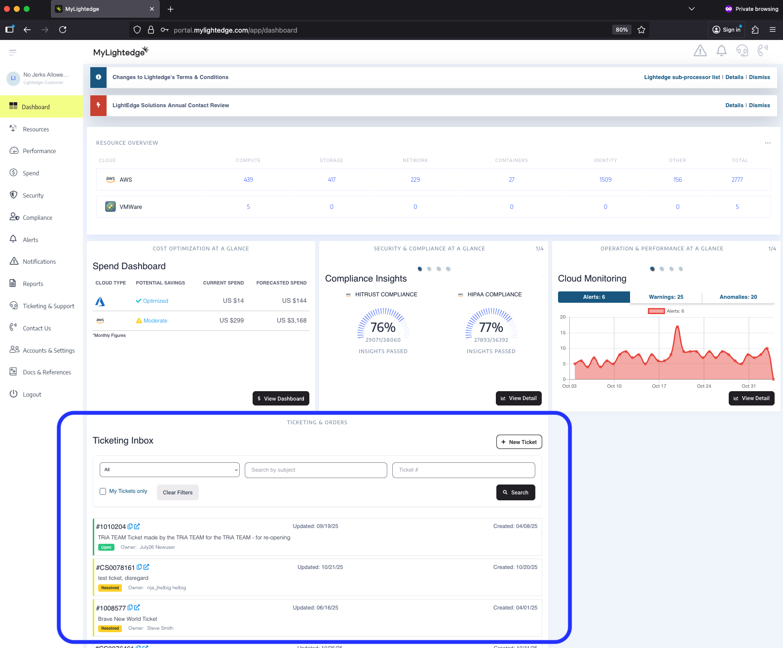Switch to the Anomalies: 20 tab
Image resolution: width=783 pixels, height=648 pixels.
point(738,297)
